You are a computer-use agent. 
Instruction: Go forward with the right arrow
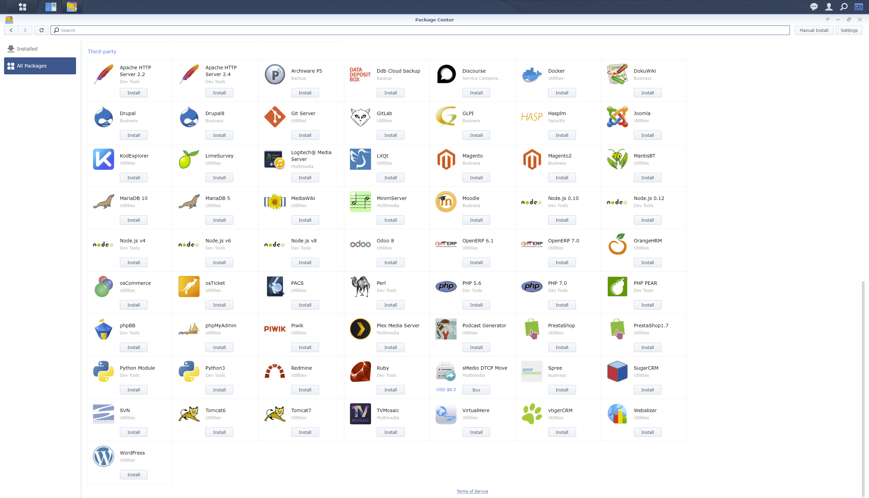25,30
